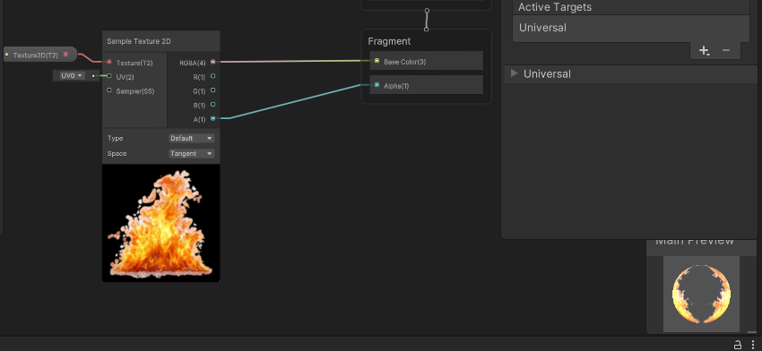Add an active target with the plus button

[x=704, y=50]
